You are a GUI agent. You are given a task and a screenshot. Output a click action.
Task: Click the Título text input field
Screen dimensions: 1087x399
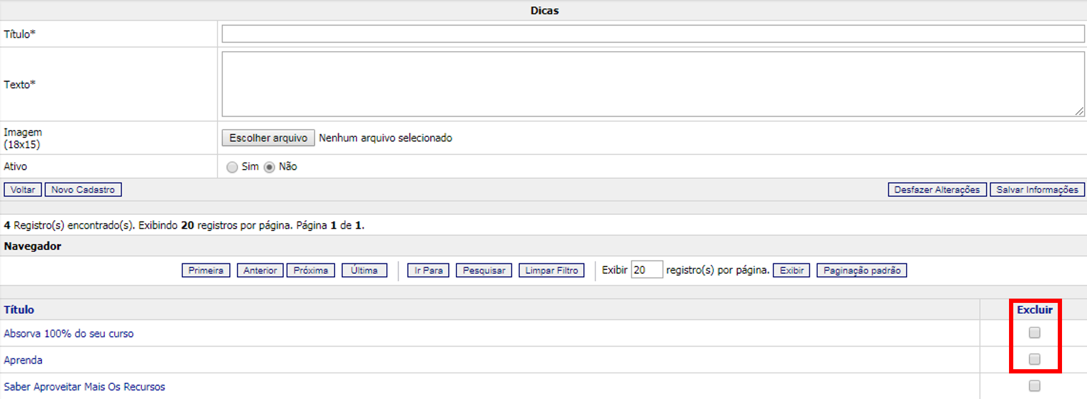[x=652, y=34]
